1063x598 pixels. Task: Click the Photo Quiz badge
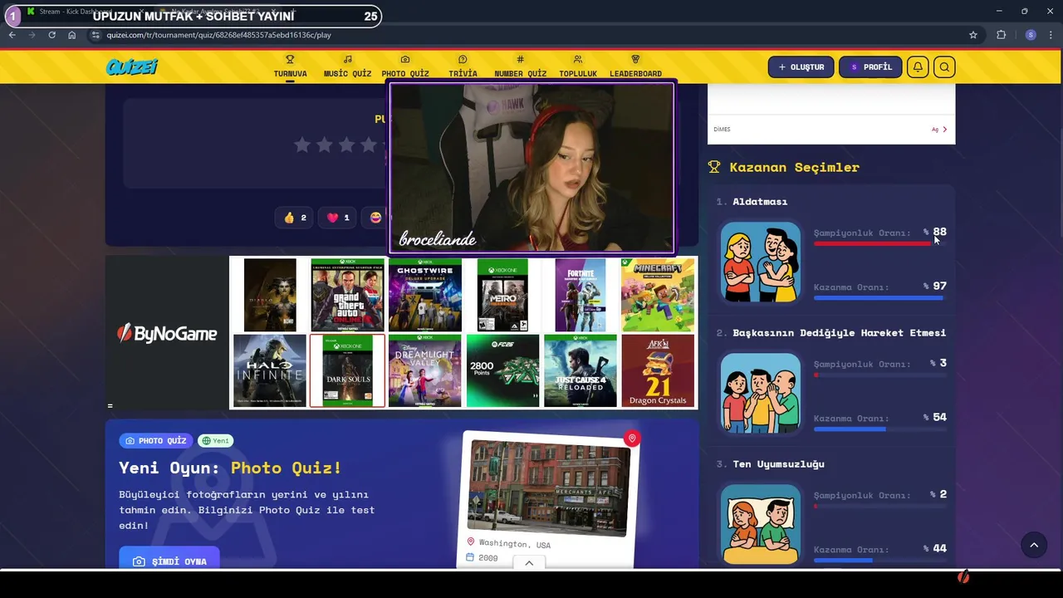[x=156, y=441]
